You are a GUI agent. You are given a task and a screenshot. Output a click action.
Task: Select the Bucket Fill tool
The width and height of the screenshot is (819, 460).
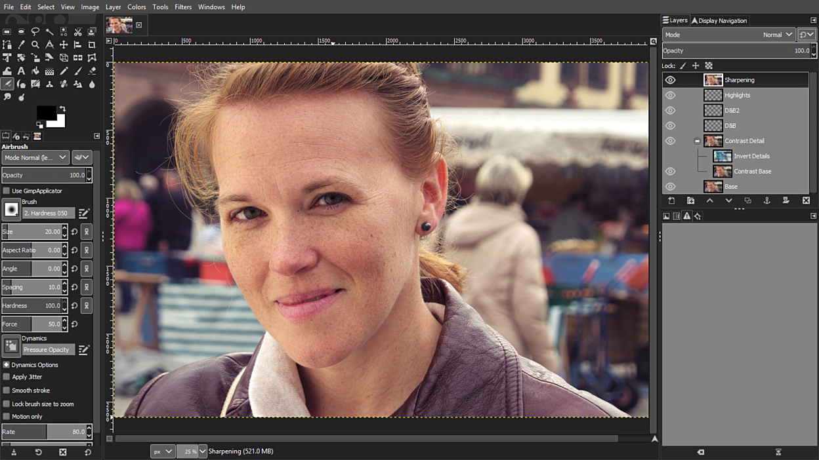pos(35,71)
